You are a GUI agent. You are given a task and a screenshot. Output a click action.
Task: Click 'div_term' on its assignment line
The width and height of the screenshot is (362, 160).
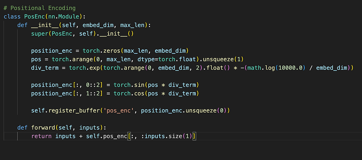pyautogui.click(x=45, y=68)
